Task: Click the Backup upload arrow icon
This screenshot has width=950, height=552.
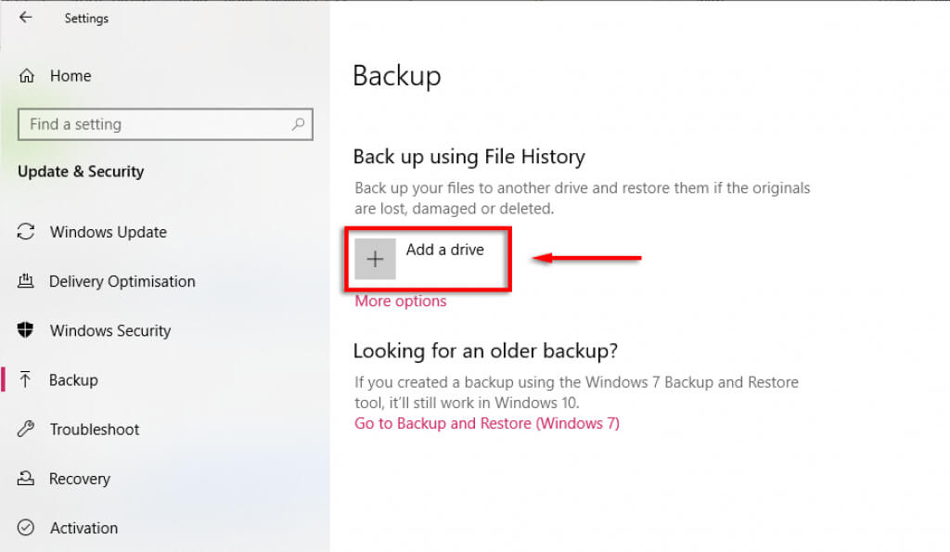Action: coord(27,379)
